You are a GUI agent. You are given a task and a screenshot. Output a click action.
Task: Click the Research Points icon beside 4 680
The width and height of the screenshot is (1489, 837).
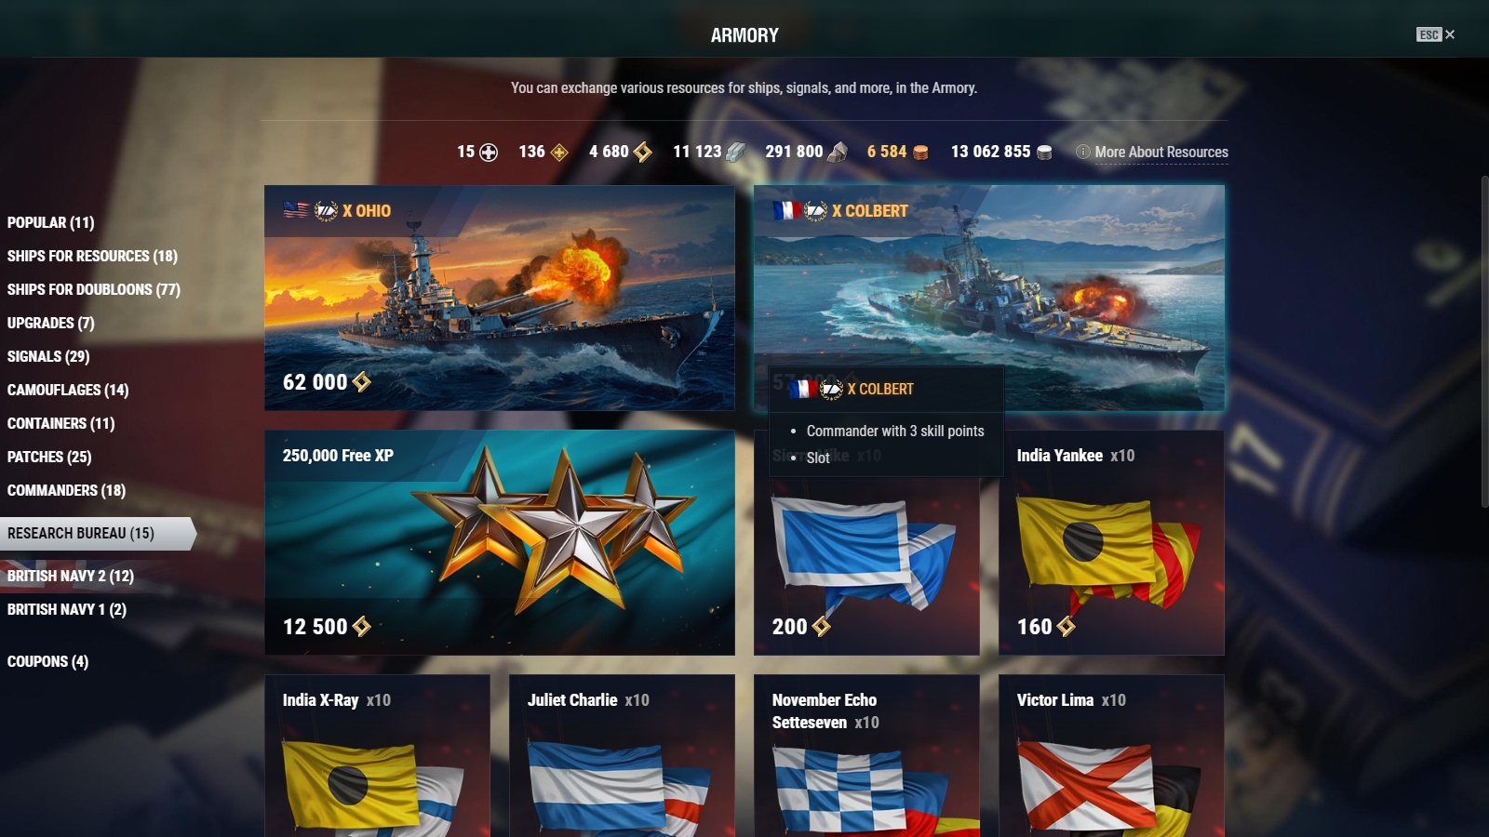click(642, 152)
